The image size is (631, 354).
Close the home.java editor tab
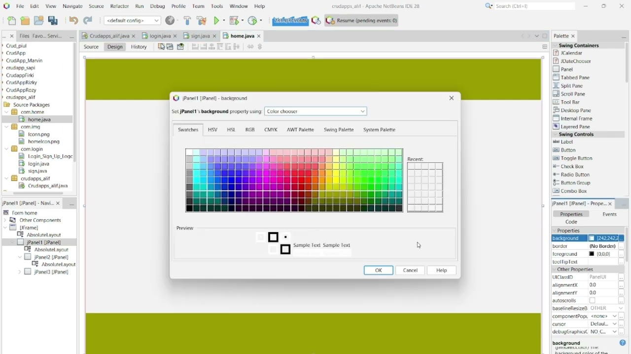click(259, 36)
